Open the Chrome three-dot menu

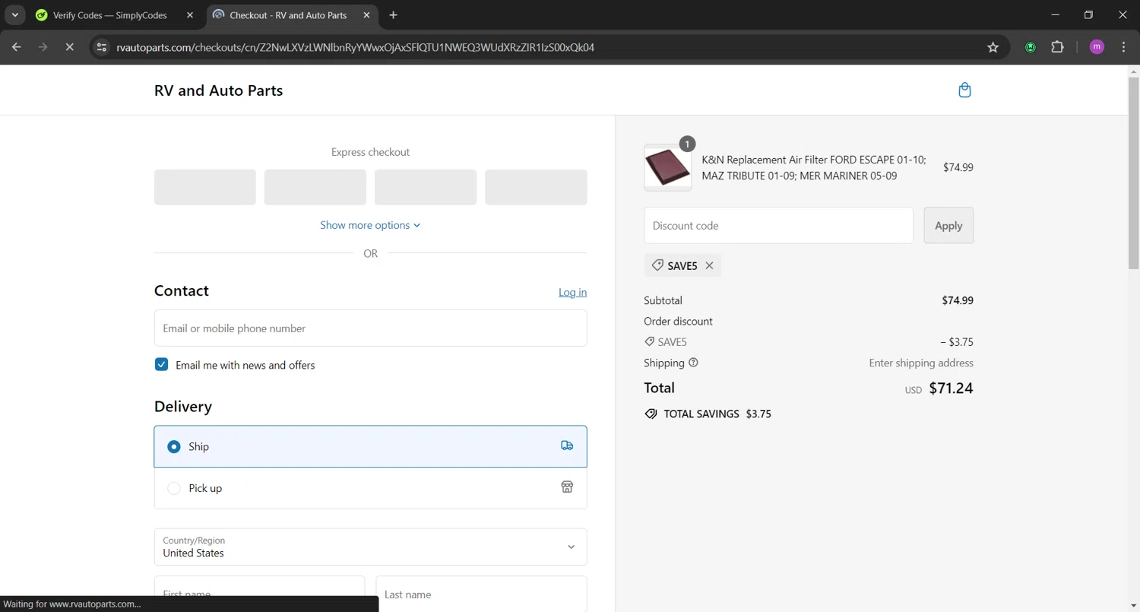[x=1124, y=47]
